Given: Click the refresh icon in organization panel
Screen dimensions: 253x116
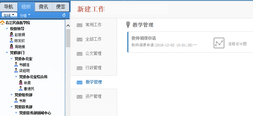Looking at the screenshot, I should (x=64, y=15).
